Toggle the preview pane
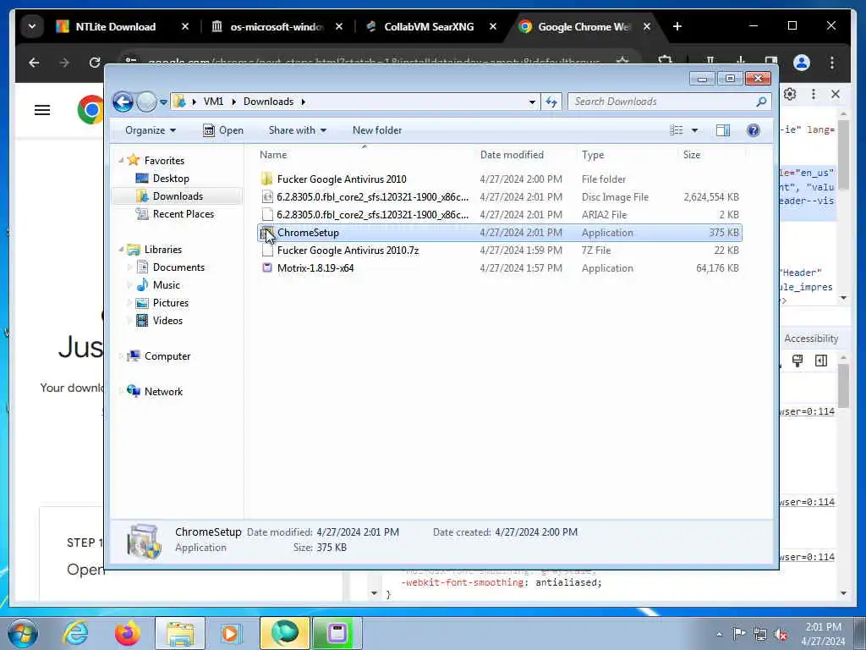Screen dimensions: 866x650 pyautogui.click(x=723, y=130)
